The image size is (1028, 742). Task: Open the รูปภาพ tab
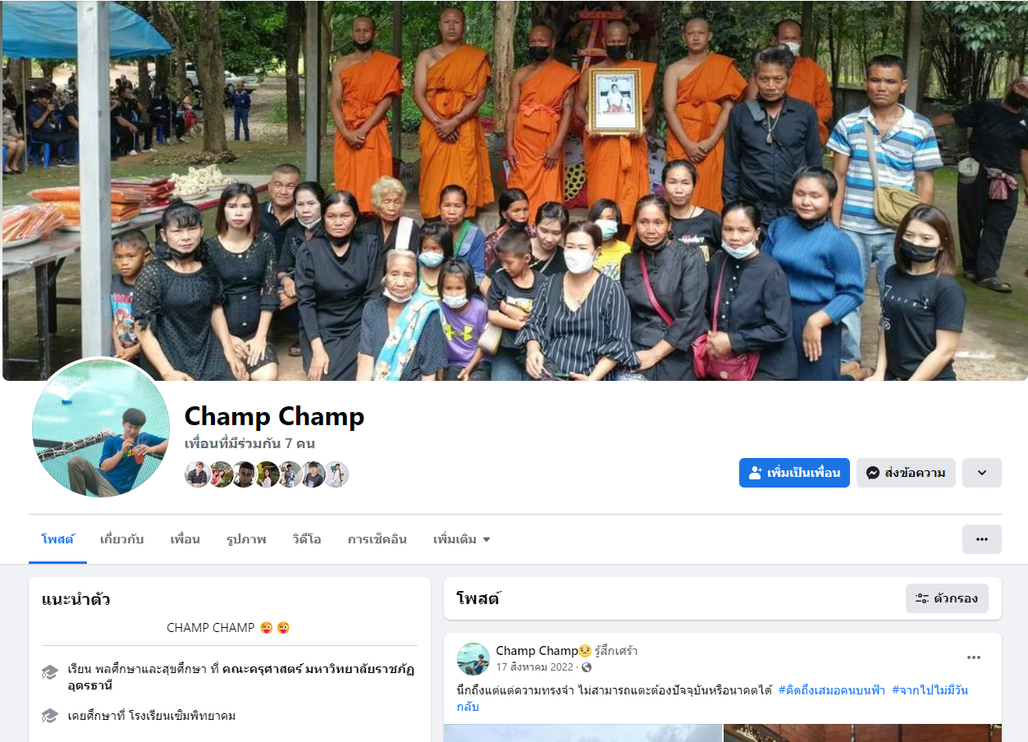coord(246,539)
